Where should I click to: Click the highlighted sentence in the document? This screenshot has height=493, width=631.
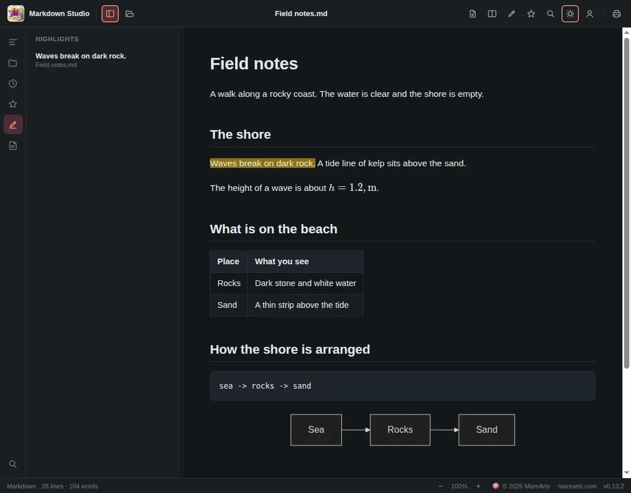(262, 163)
